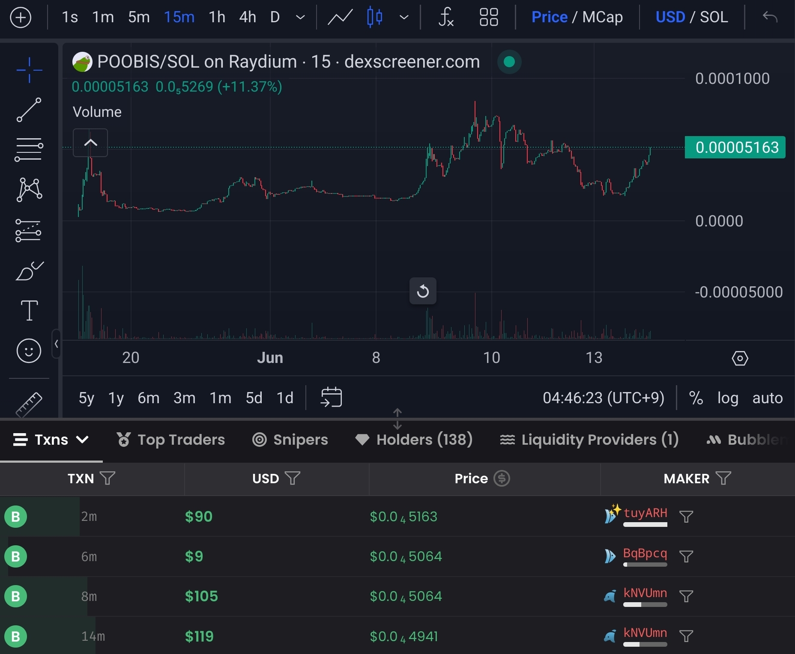Toggle log scale mode
This screenshot has height=654, width=795.
click(x=728, y=398)
